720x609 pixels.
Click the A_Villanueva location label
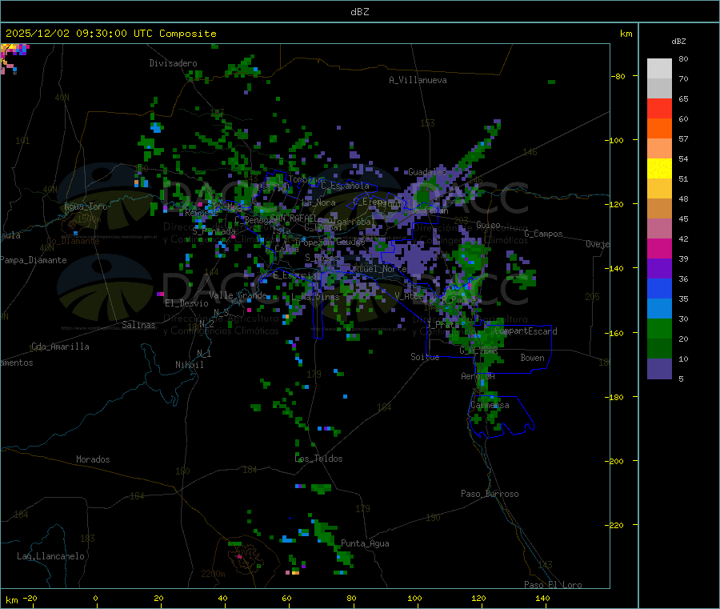(418, 80)
